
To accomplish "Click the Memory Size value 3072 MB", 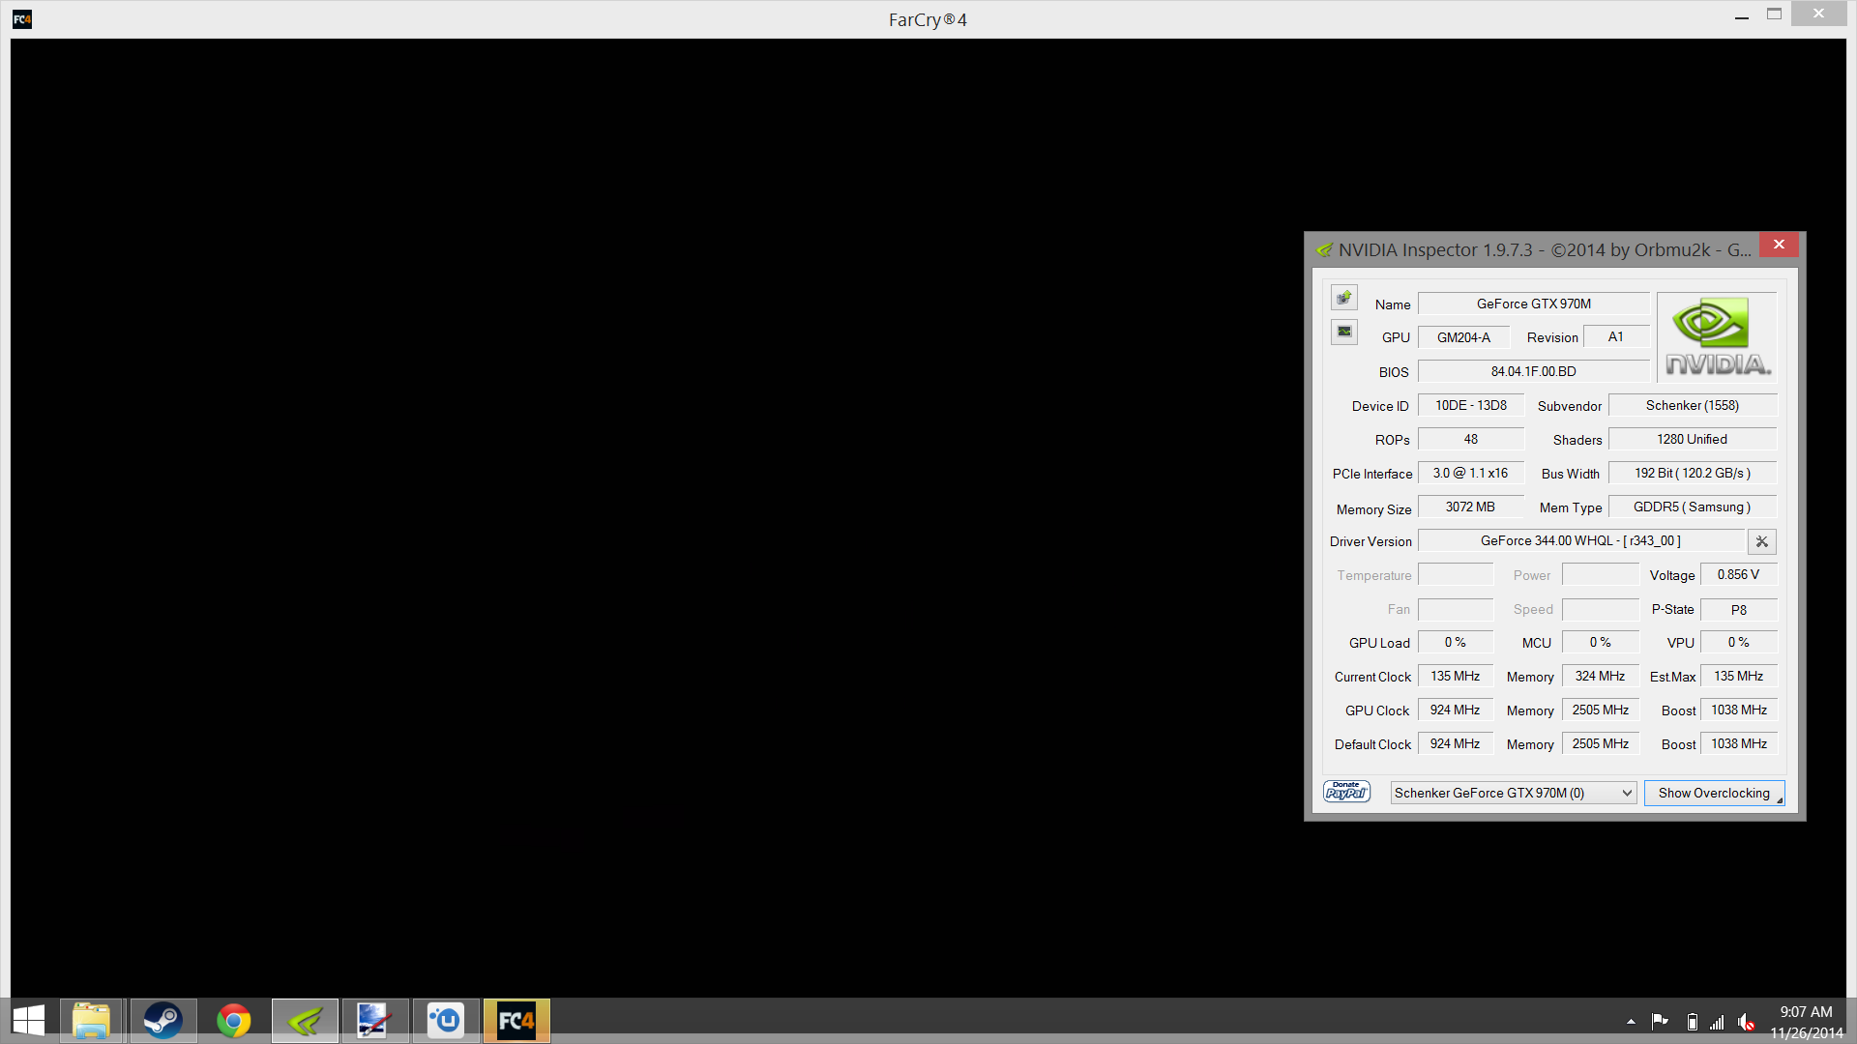I will pyautogui.click(x=1471, y=507).
